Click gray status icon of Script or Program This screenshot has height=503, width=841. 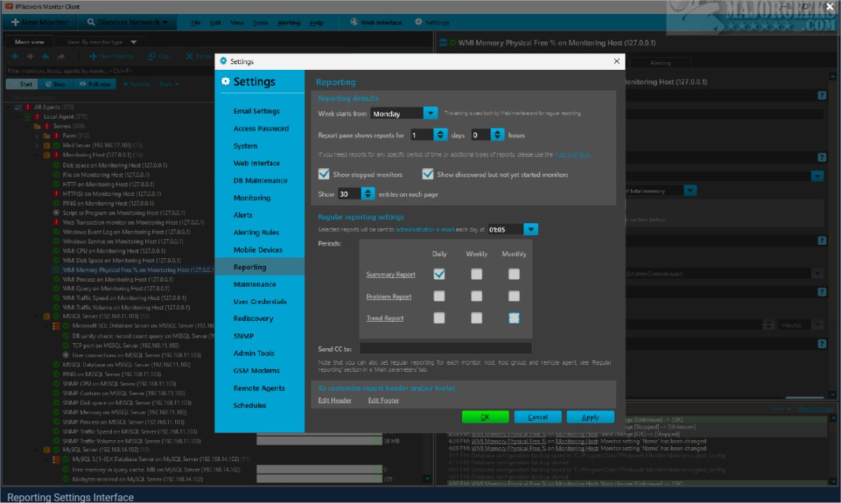click(57, 212)
